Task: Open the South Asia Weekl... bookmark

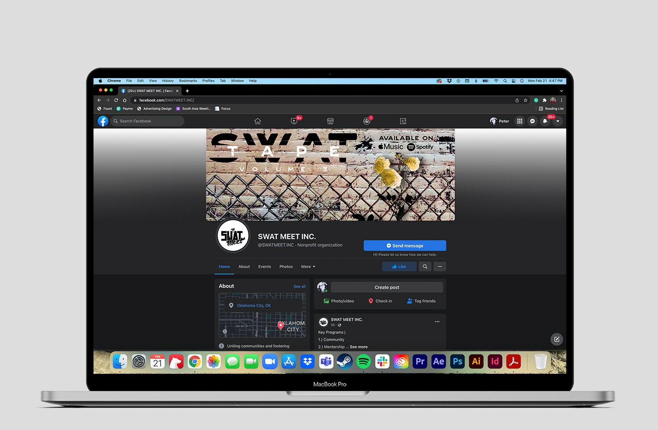Action: click(193, 109)
